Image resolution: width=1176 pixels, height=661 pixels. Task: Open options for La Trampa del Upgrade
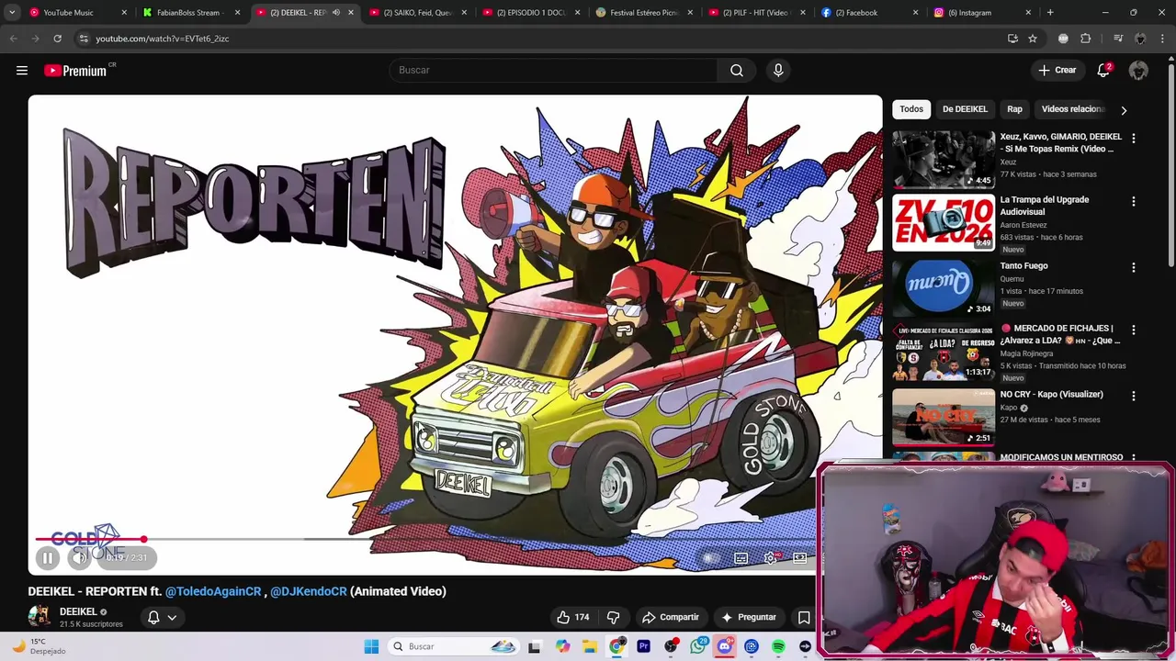1134,202
